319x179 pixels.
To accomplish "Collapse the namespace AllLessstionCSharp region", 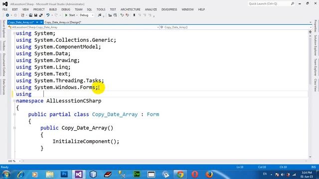I will tap(14, 101).
